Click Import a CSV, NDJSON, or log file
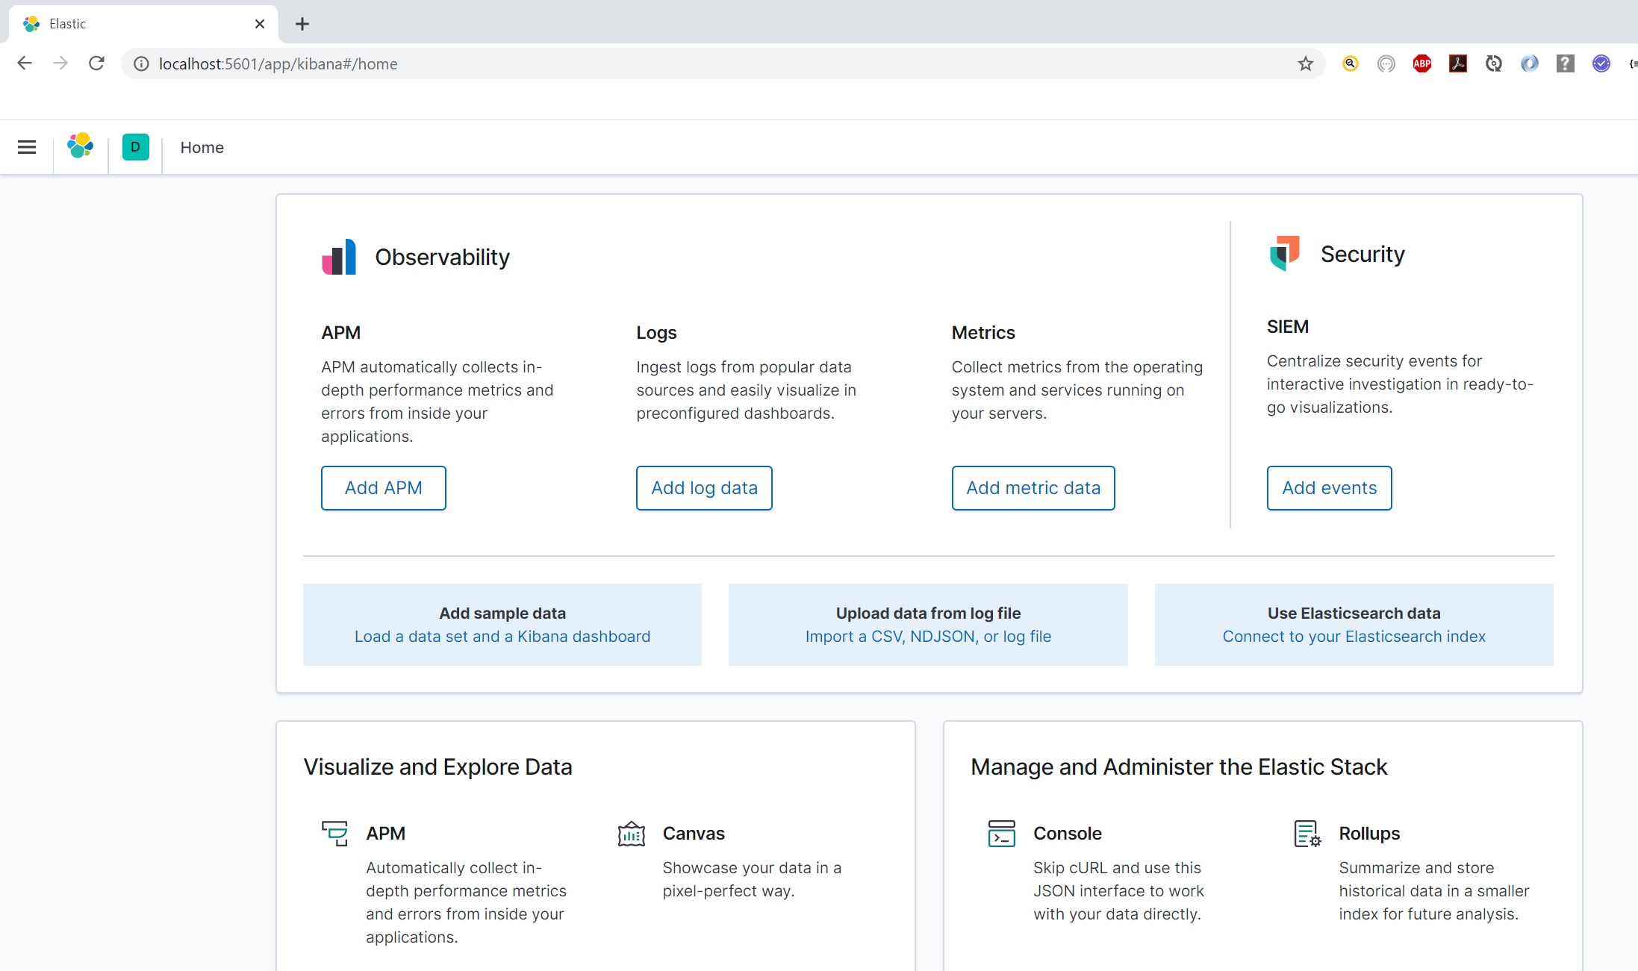1638x971 pixels. [927, 637]
